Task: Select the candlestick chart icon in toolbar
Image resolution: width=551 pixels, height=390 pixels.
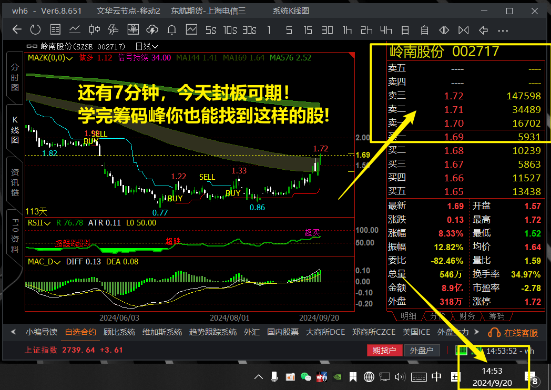Action: [x=94, y=30]
